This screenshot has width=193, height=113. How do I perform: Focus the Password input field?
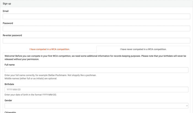pos(96,29)
